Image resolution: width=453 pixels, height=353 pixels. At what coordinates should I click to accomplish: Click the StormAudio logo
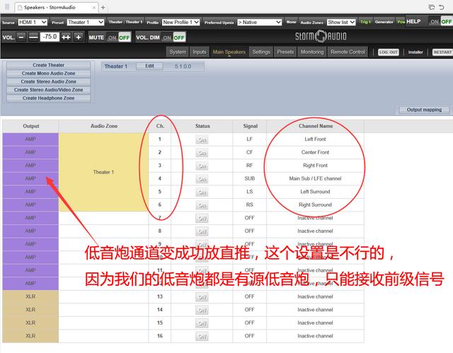[x=321, y=36]
